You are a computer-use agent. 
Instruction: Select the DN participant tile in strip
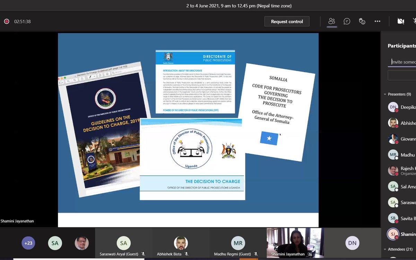coord(352,243)
